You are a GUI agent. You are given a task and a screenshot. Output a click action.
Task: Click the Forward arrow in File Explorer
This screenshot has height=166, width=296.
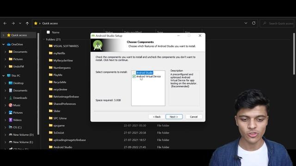pos(13,24)
